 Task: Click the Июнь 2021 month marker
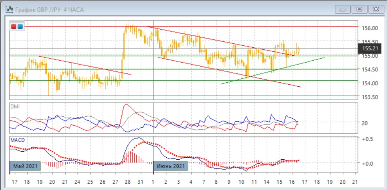pyautogui.click(x=170, y=166)
